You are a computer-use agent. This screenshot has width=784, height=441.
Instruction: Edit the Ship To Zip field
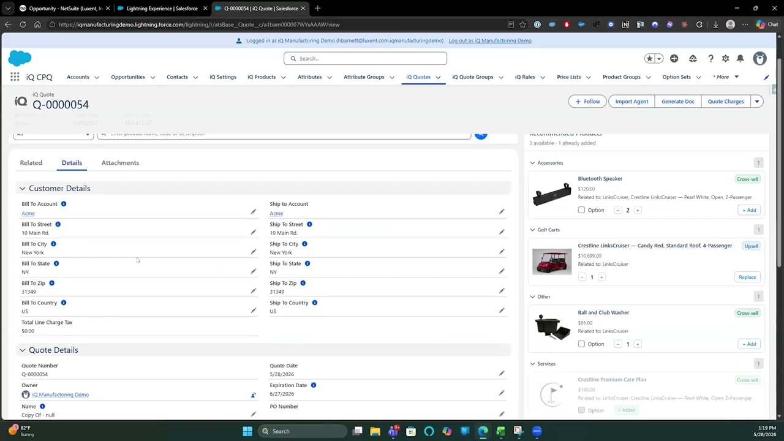[x=502, y=291]
